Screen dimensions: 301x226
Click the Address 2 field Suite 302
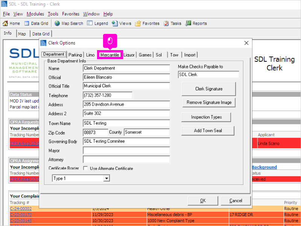[126, 113]
